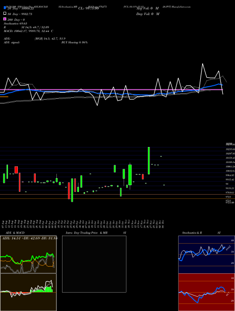Click the white 50 Day legend swatch
235x311 pixels.
pyautogui.click(x=5, y=14)
